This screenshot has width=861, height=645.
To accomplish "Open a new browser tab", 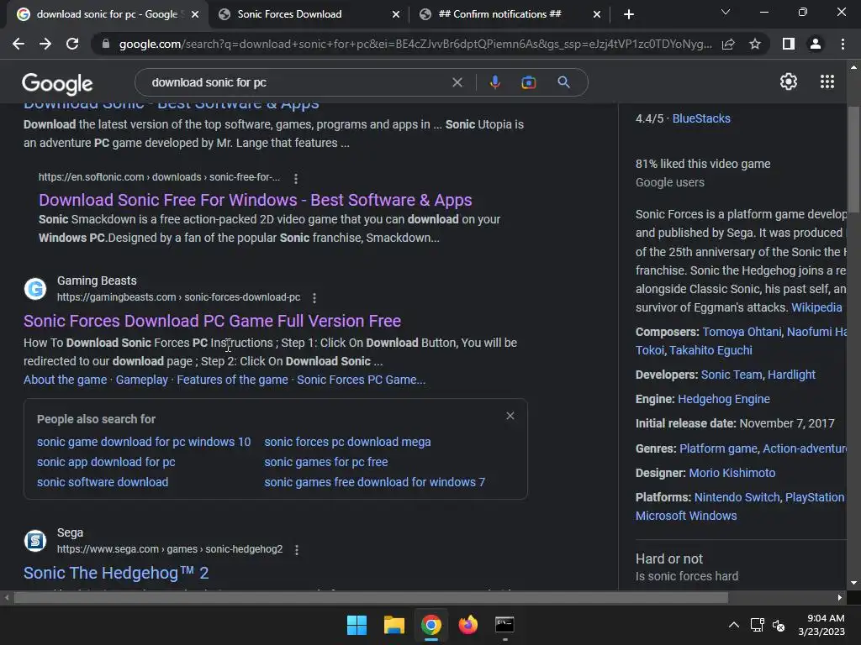I will [629, 14].
